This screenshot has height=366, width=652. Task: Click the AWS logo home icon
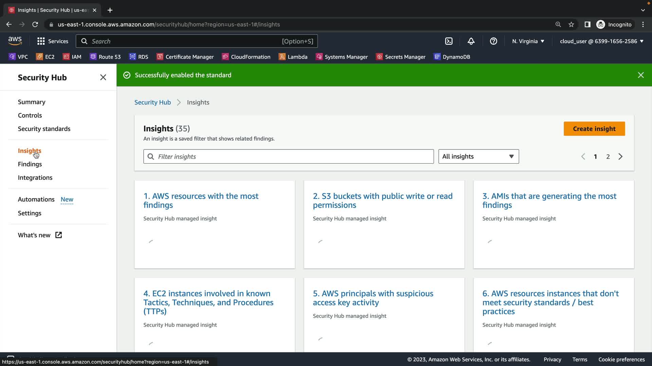(15, 41)
